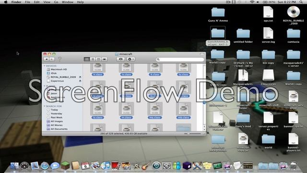Select lr.class file in minecraft window
This screenshot has height=173, width=307.
click(98, 70)
